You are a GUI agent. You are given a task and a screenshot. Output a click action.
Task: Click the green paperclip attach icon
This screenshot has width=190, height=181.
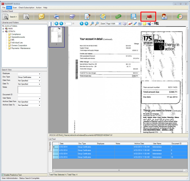coord(118,17)
